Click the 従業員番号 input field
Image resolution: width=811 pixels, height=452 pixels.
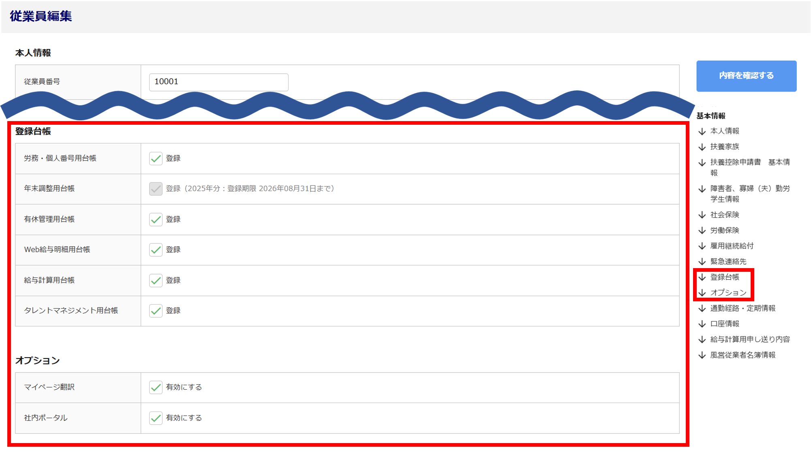click(218, 82)
